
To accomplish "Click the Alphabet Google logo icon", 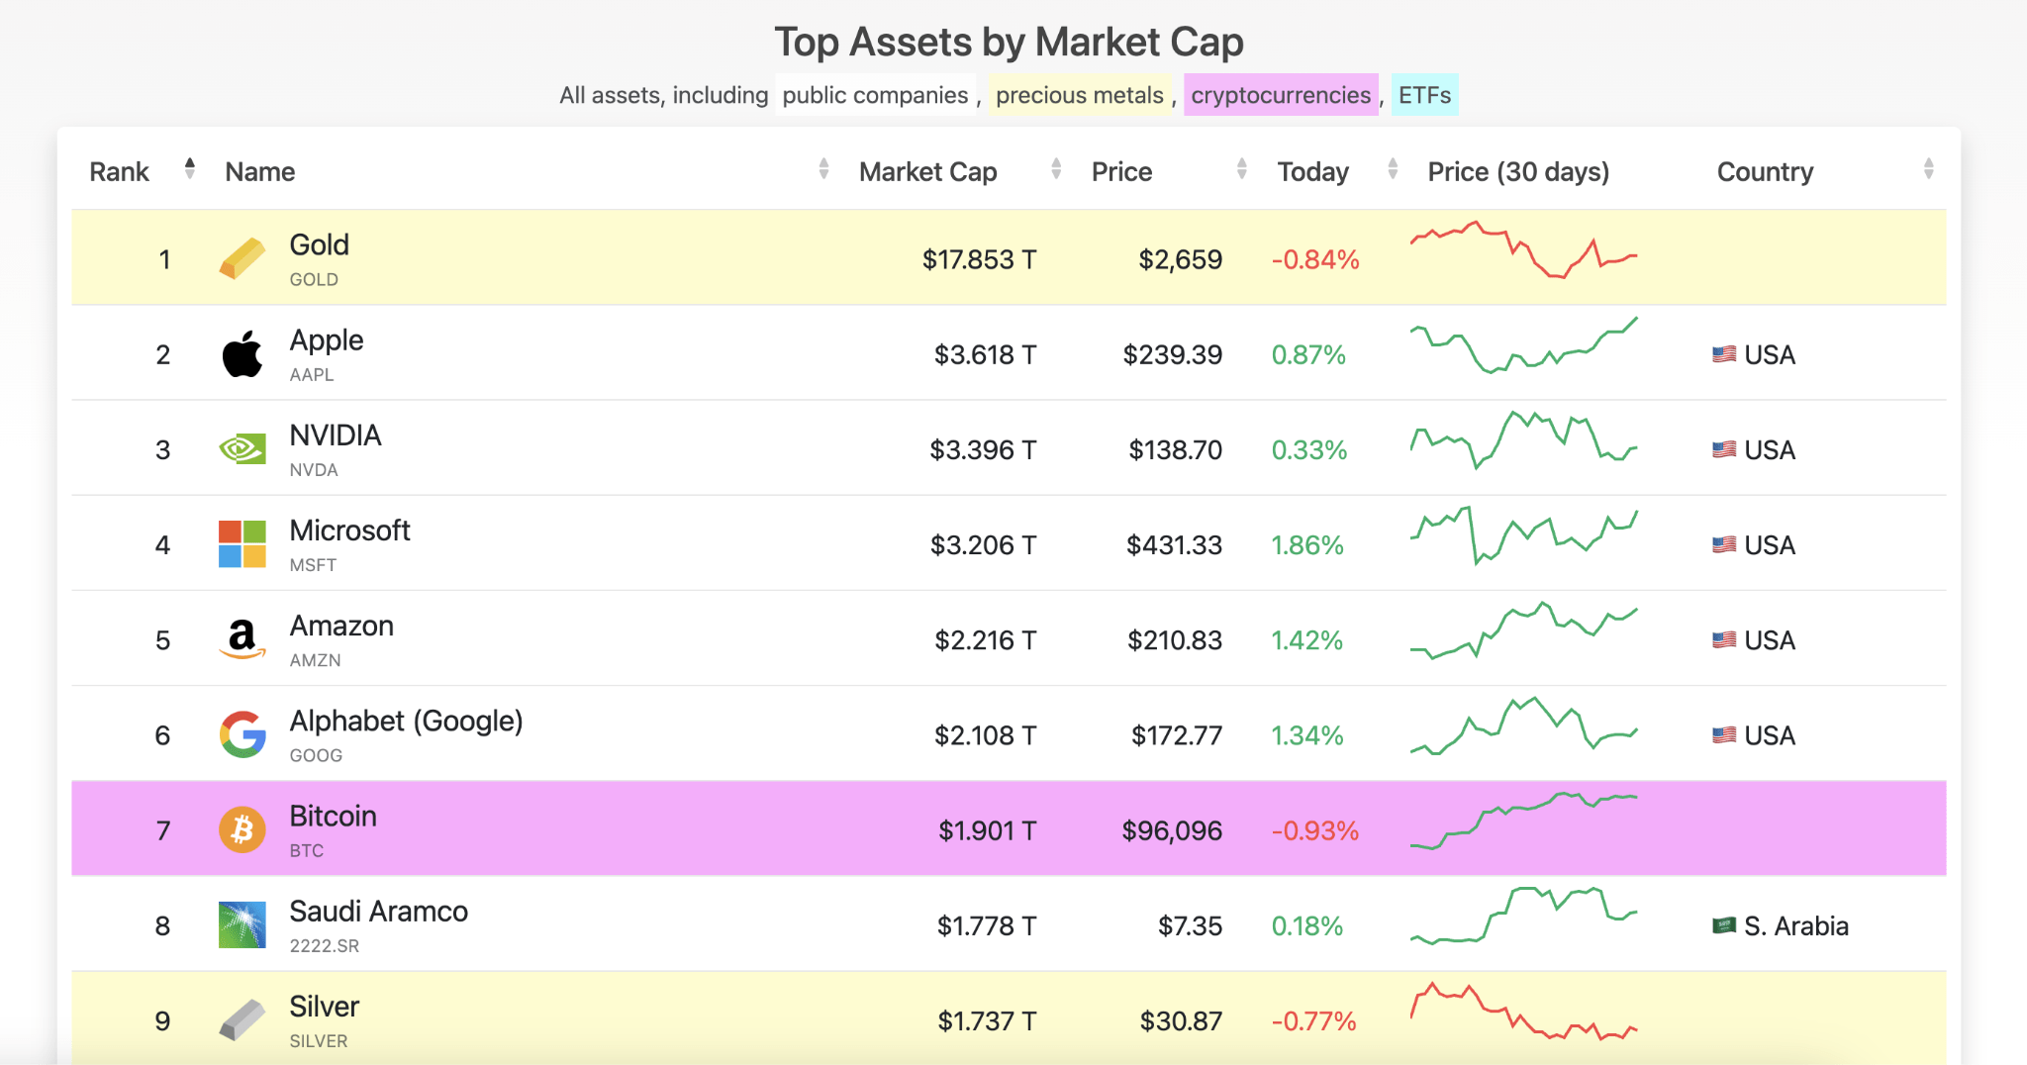I will point(241,733).
